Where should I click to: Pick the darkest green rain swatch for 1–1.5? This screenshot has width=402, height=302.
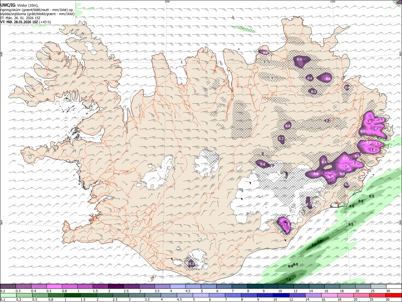click(72, 295)
